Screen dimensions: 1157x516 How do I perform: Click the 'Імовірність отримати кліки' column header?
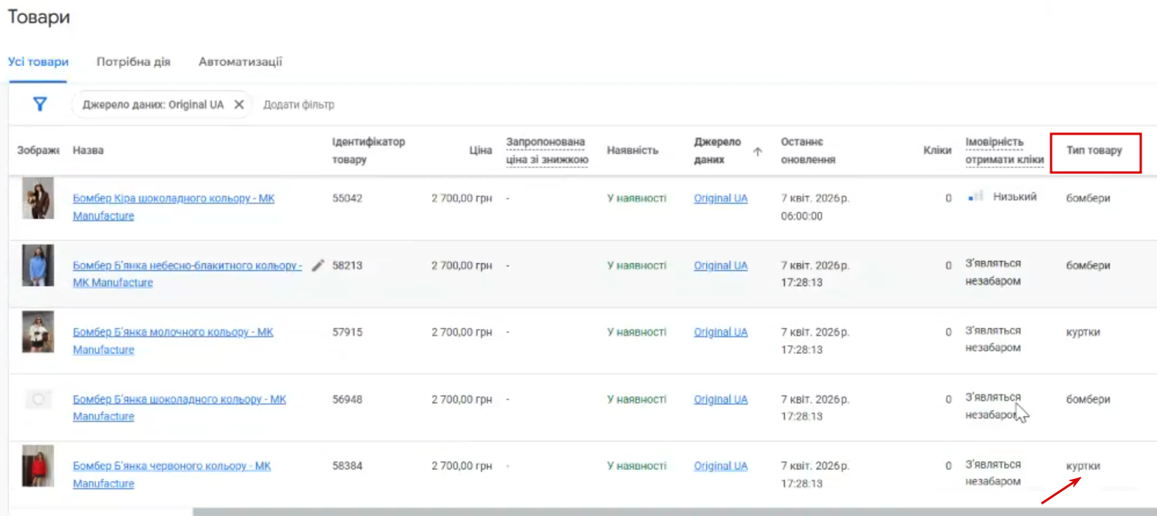[1004, 151]
